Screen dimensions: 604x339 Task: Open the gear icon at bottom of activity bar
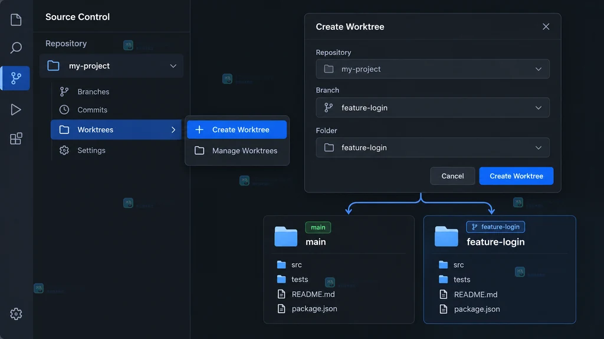(16, 314)
